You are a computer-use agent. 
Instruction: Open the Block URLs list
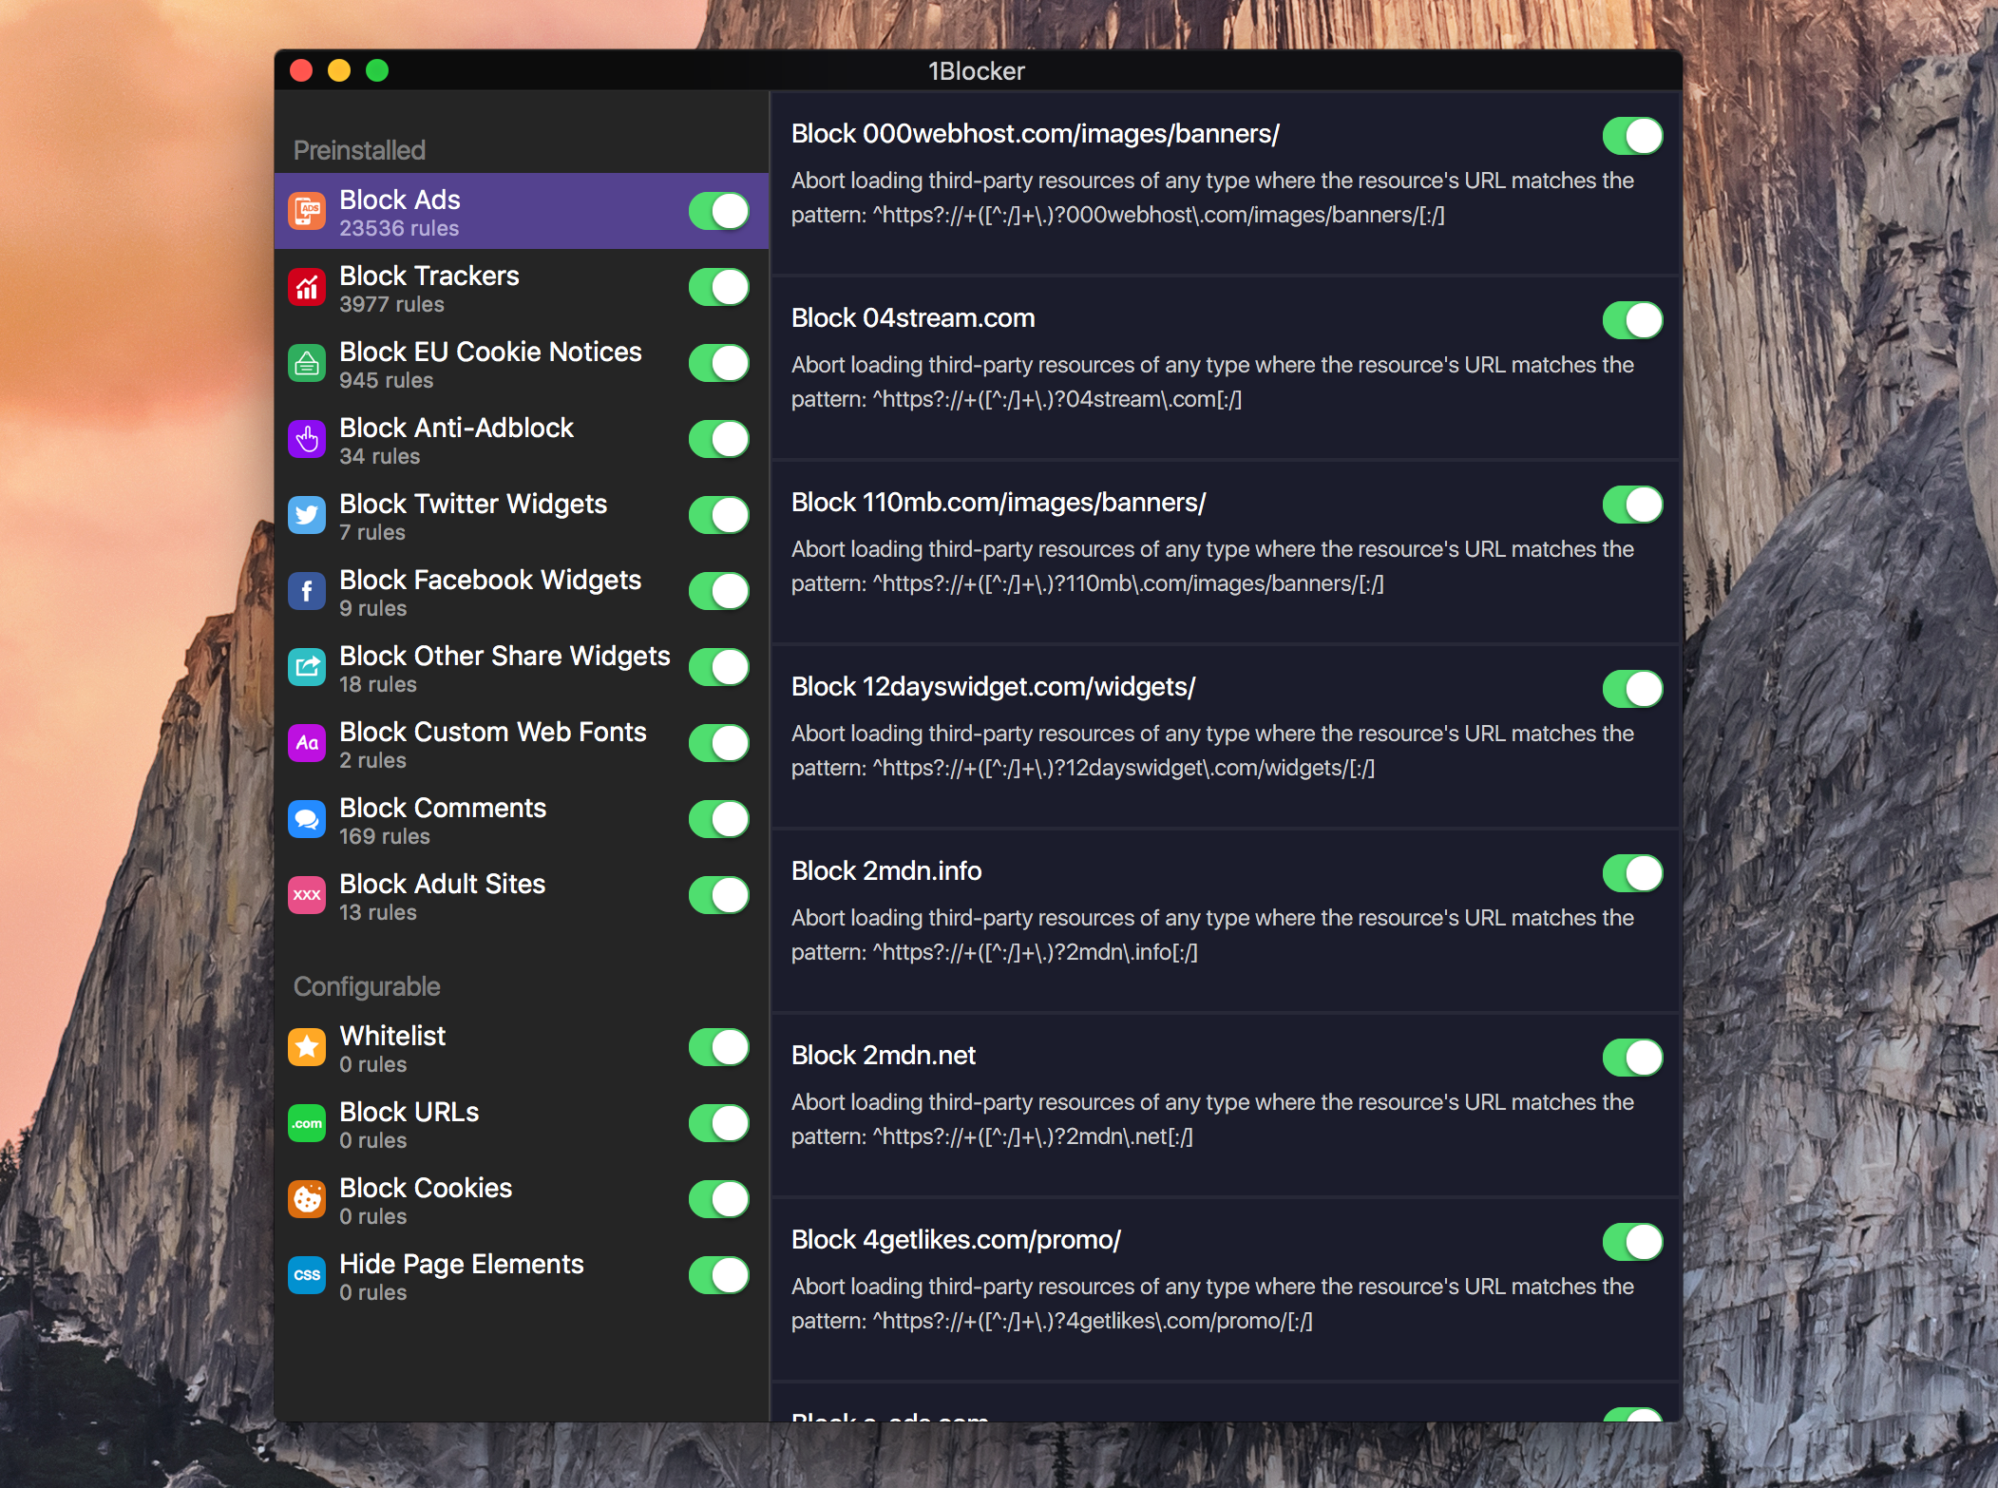click(409, 1123)
